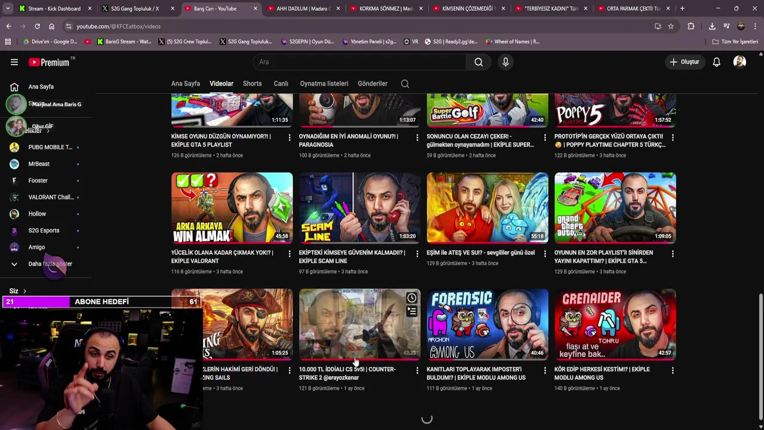Open Tüm Yer İşaretleri bookmarks folder
This screenshot has height=430, width=764.
(735, 42)
